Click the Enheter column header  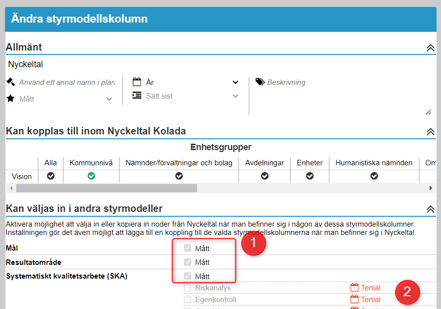310,163
